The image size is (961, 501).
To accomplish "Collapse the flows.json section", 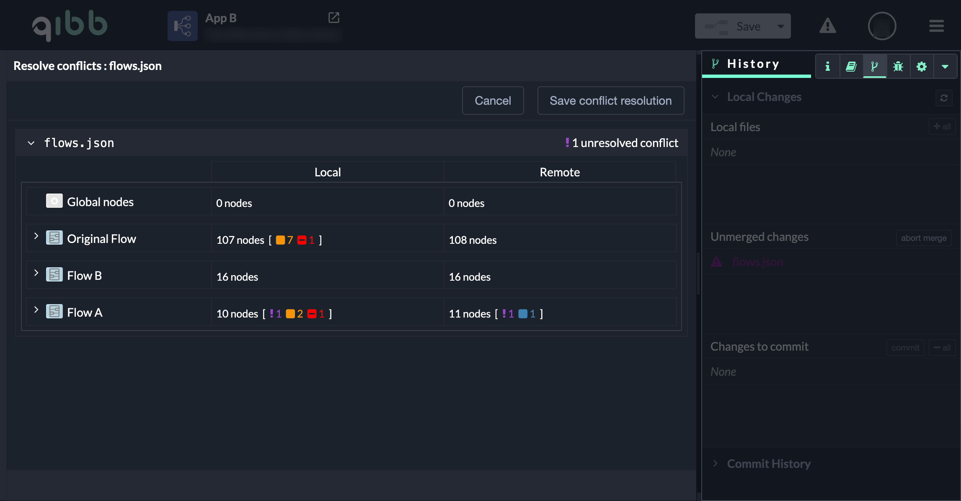I will coord(31,143).
